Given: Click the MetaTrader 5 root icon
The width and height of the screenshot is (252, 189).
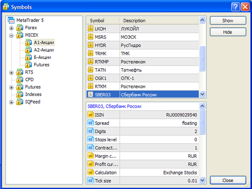Looking at the screenshot, I should (x=11, y=20).
